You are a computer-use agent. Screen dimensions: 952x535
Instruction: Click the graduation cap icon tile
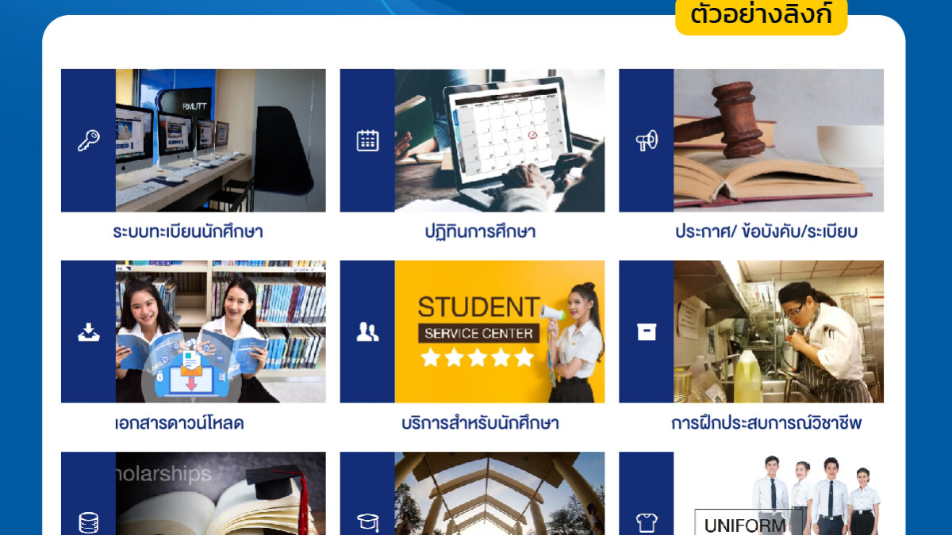click(x=367, y=523)
